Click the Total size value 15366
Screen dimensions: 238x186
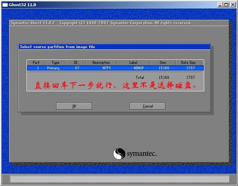(164, 78)
